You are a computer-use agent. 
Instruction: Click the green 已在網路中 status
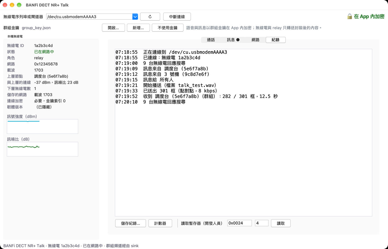(x=44, y=52)
